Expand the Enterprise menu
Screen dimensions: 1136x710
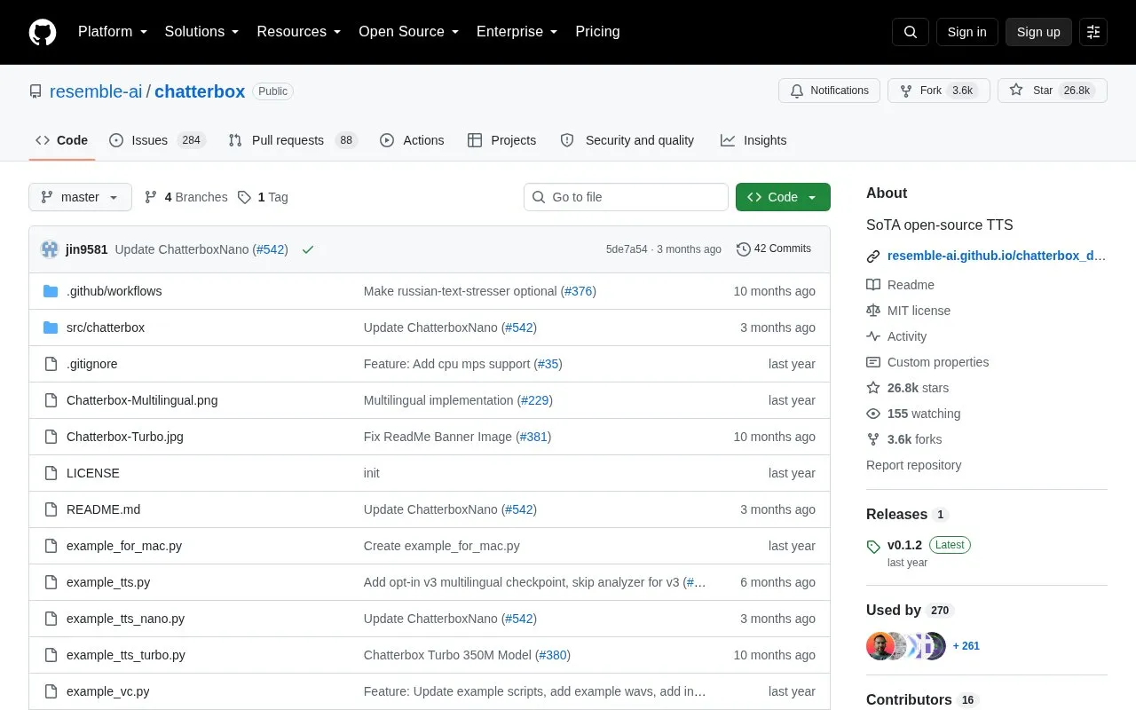(x=517, y=32)
